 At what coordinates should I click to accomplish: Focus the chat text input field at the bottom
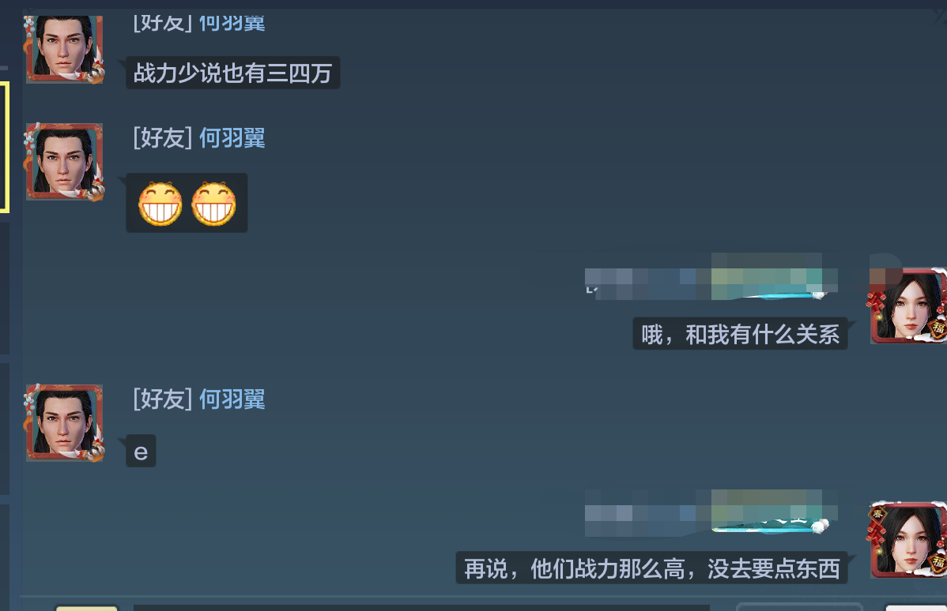(x=421, y=607)
